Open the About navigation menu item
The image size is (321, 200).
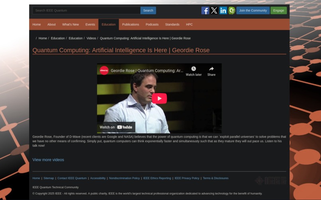51,25
